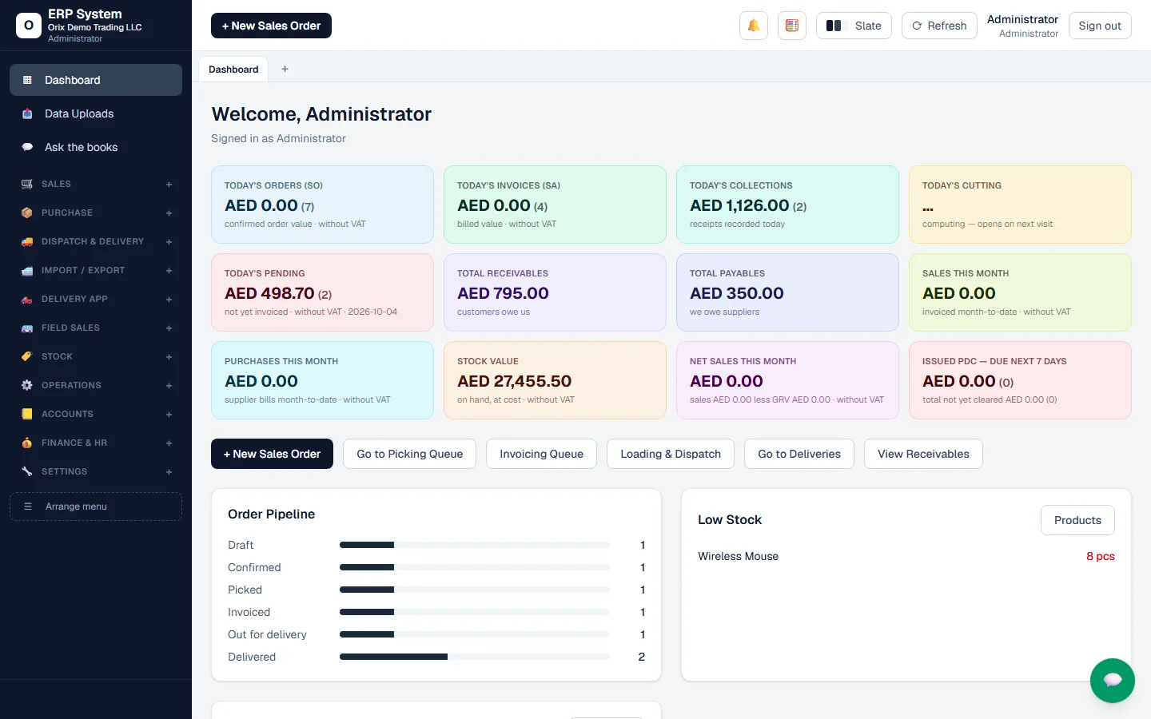Select the Dashboard tab
Image resolution: width=1151 pixels, height=719 pixels.
pos(233,70)
